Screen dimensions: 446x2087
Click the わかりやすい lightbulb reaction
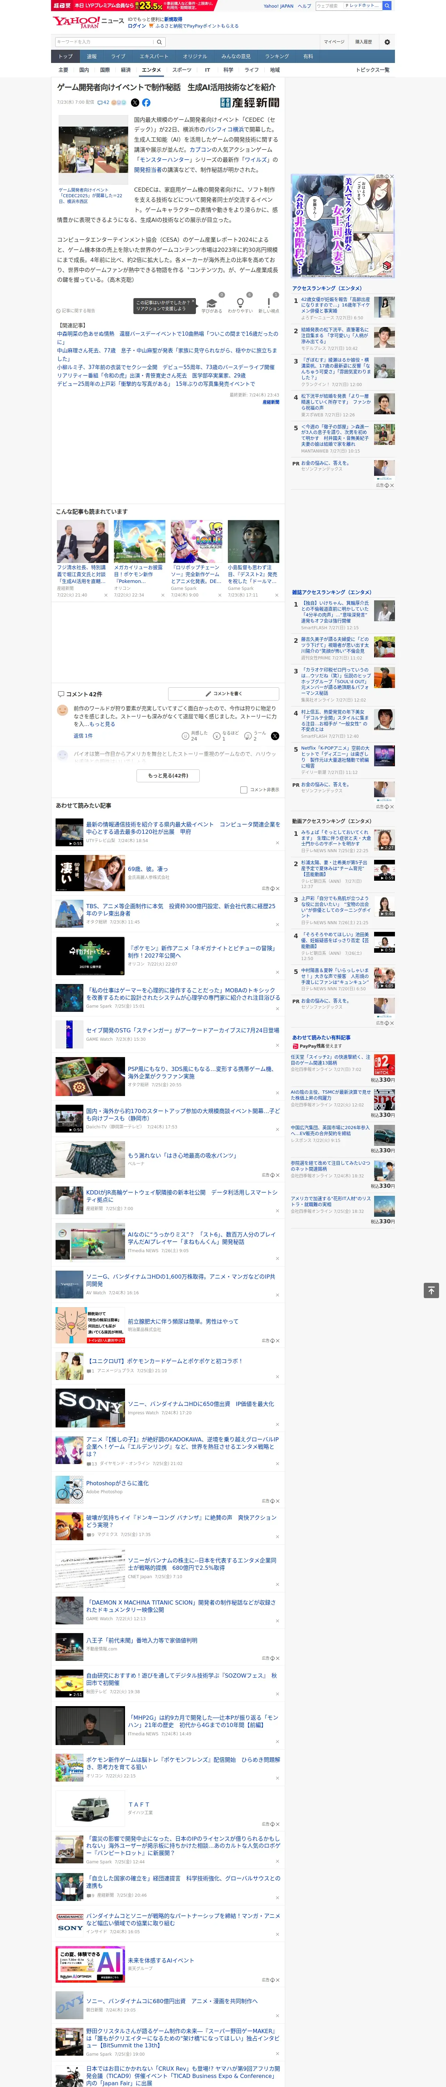point(240,304)
